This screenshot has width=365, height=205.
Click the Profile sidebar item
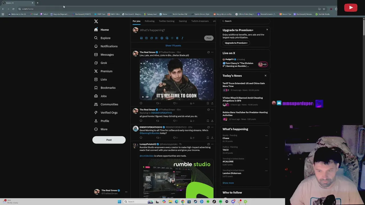(102, 121)
